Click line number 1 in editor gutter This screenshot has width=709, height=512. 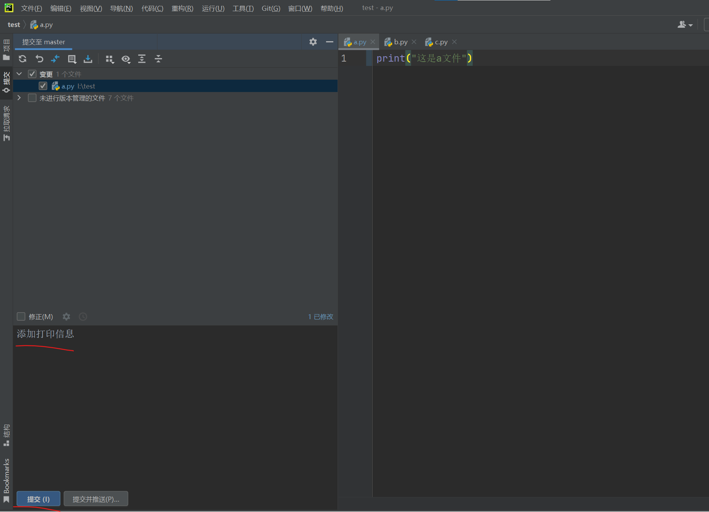(x=344, y=58)
